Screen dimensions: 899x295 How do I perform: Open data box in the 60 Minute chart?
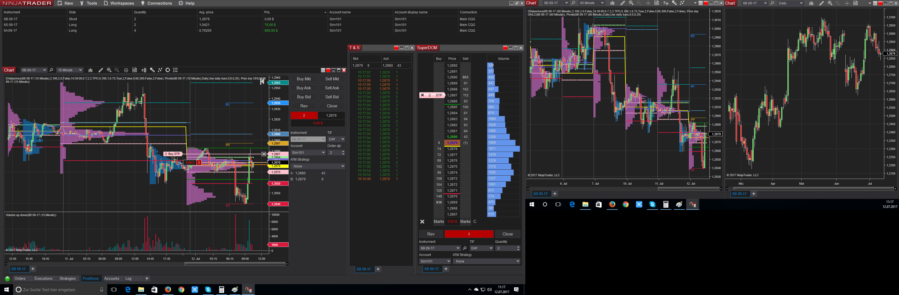[x=656, y=3]
